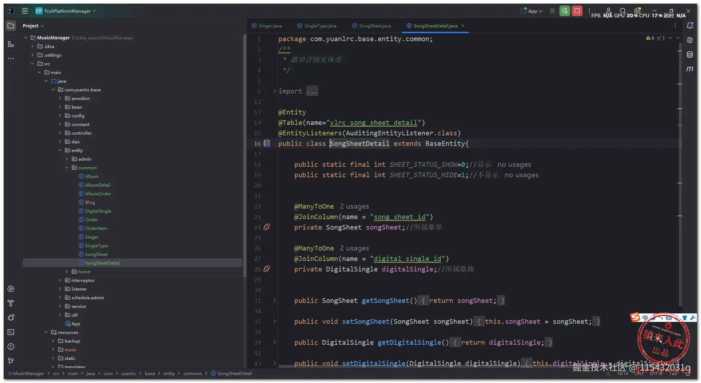Screen dimensions: 701x383
Task: Expand the .idea folder
Action: tap(33, 46)
